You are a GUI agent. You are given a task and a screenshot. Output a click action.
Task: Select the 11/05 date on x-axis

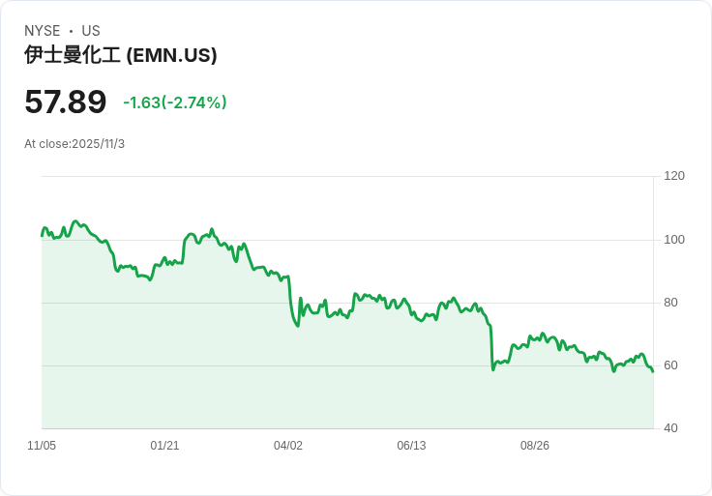tap(42, 446)
